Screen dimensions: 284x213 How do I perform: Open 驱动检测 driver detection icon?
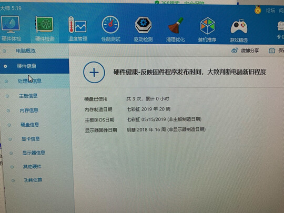click(143, 25)
